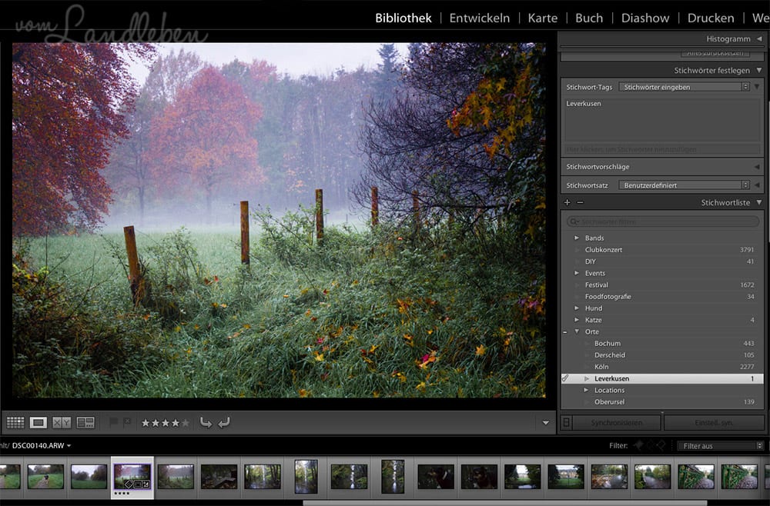Toggle the dash checkbox beside Orte

click(x=564, y=332)
